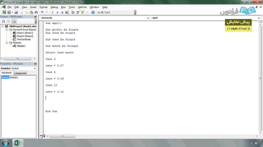Click the Procedure View button at bottom left
Image resolution: width=263 pixels, height=147 pixels.
click(41, 136)
